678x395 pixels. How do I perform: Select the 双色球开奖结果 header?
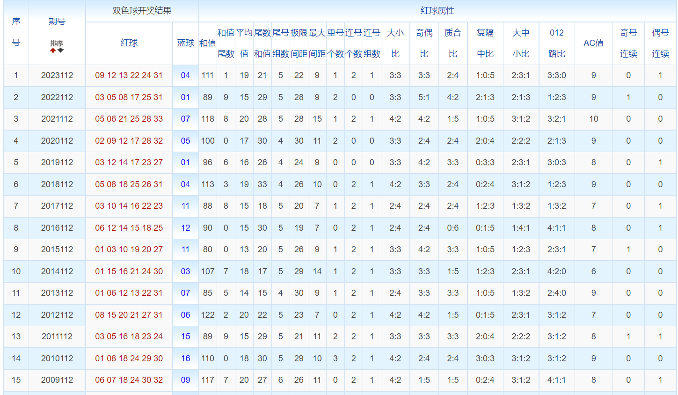(142, 11)
